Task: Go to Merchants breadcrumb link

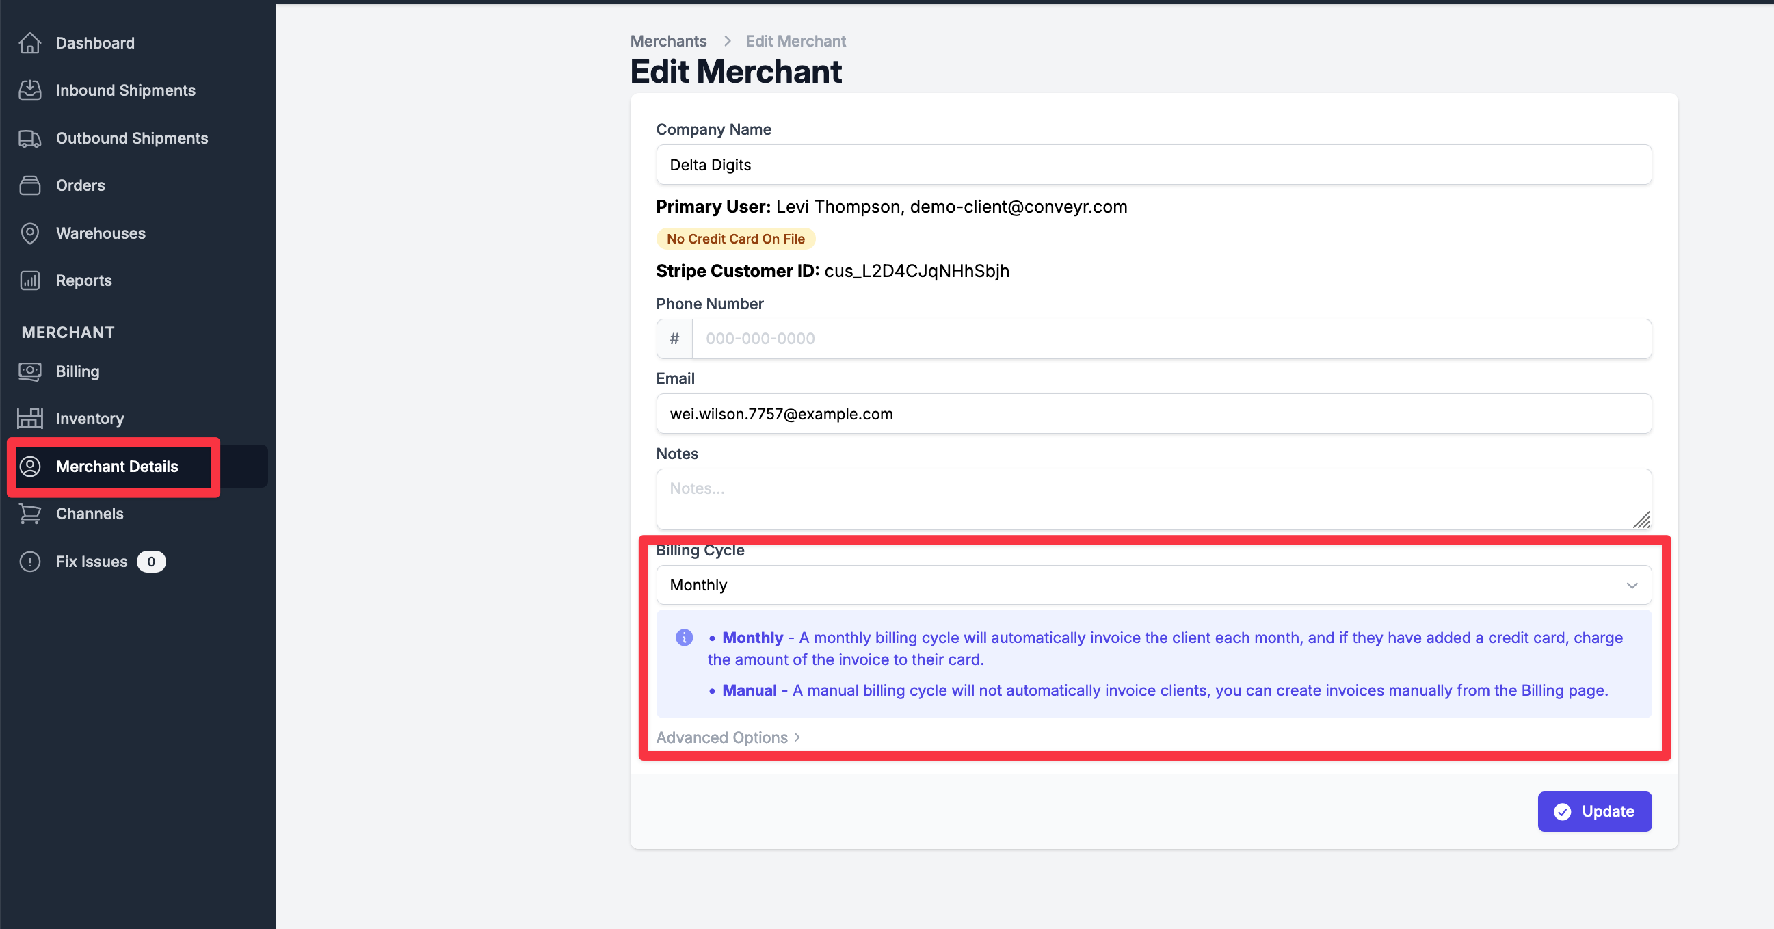Action: [668, 40]
